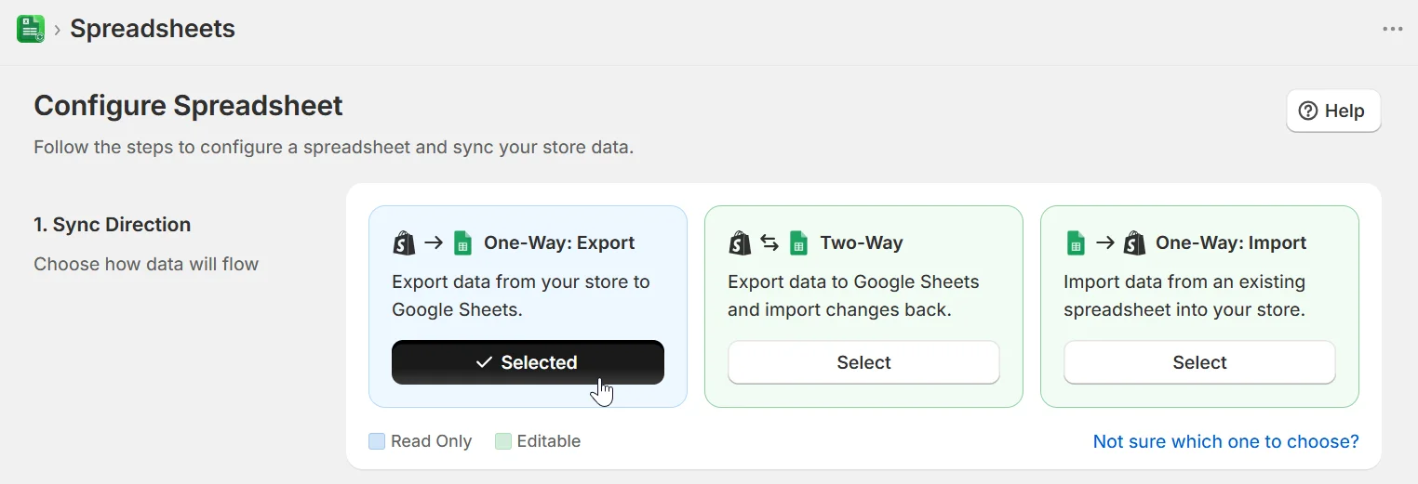Click the Shopify bag icon in Two-Way card
This screenshot has width=1418, height=484.
[740, 243]
